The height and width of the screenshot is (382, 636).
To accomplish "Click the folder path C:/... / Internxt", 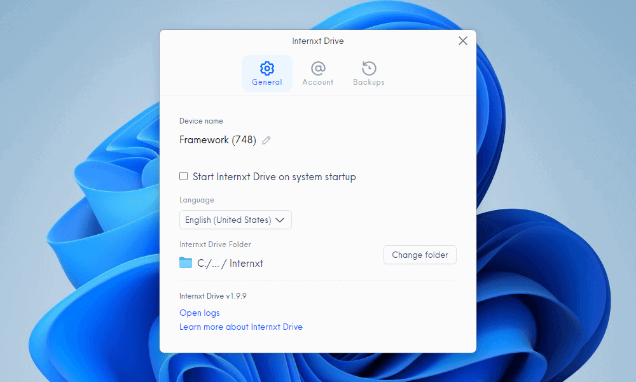I will [229, 262].
